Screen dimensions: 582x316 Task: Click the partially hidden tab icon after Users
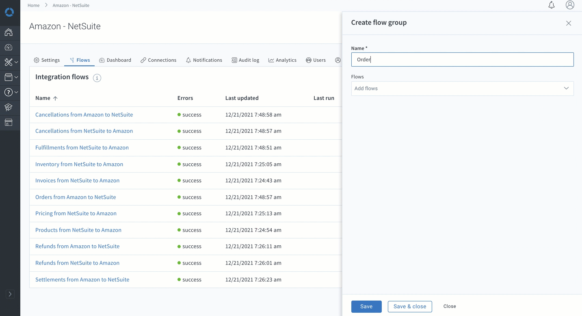(x=338, y=60)
